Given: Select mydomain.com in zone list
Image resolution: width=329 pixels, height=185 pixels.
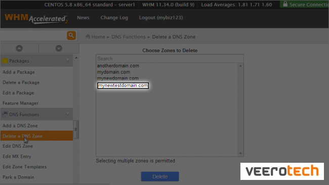Looking at the screenshot, I should pos(113,72).
